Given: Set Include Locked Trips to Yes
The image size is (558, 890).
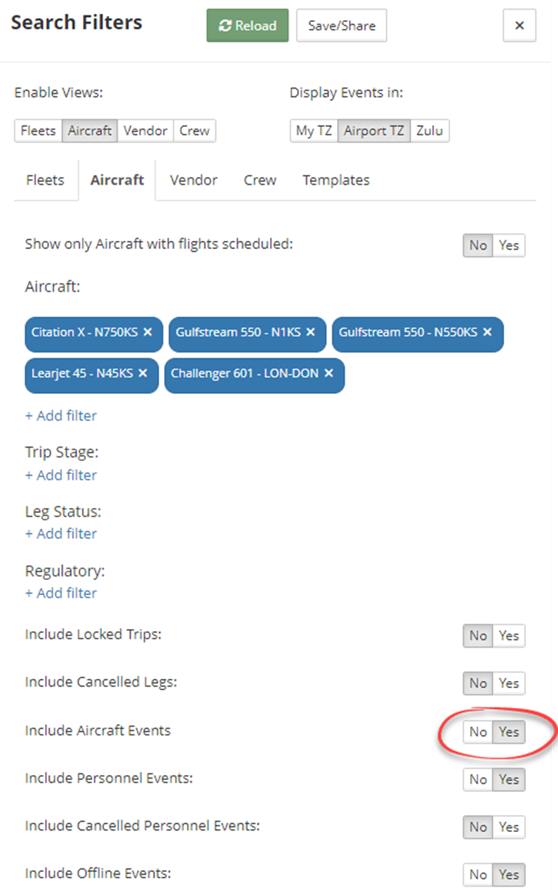Looking at the screenshot, I should (509, 636).
